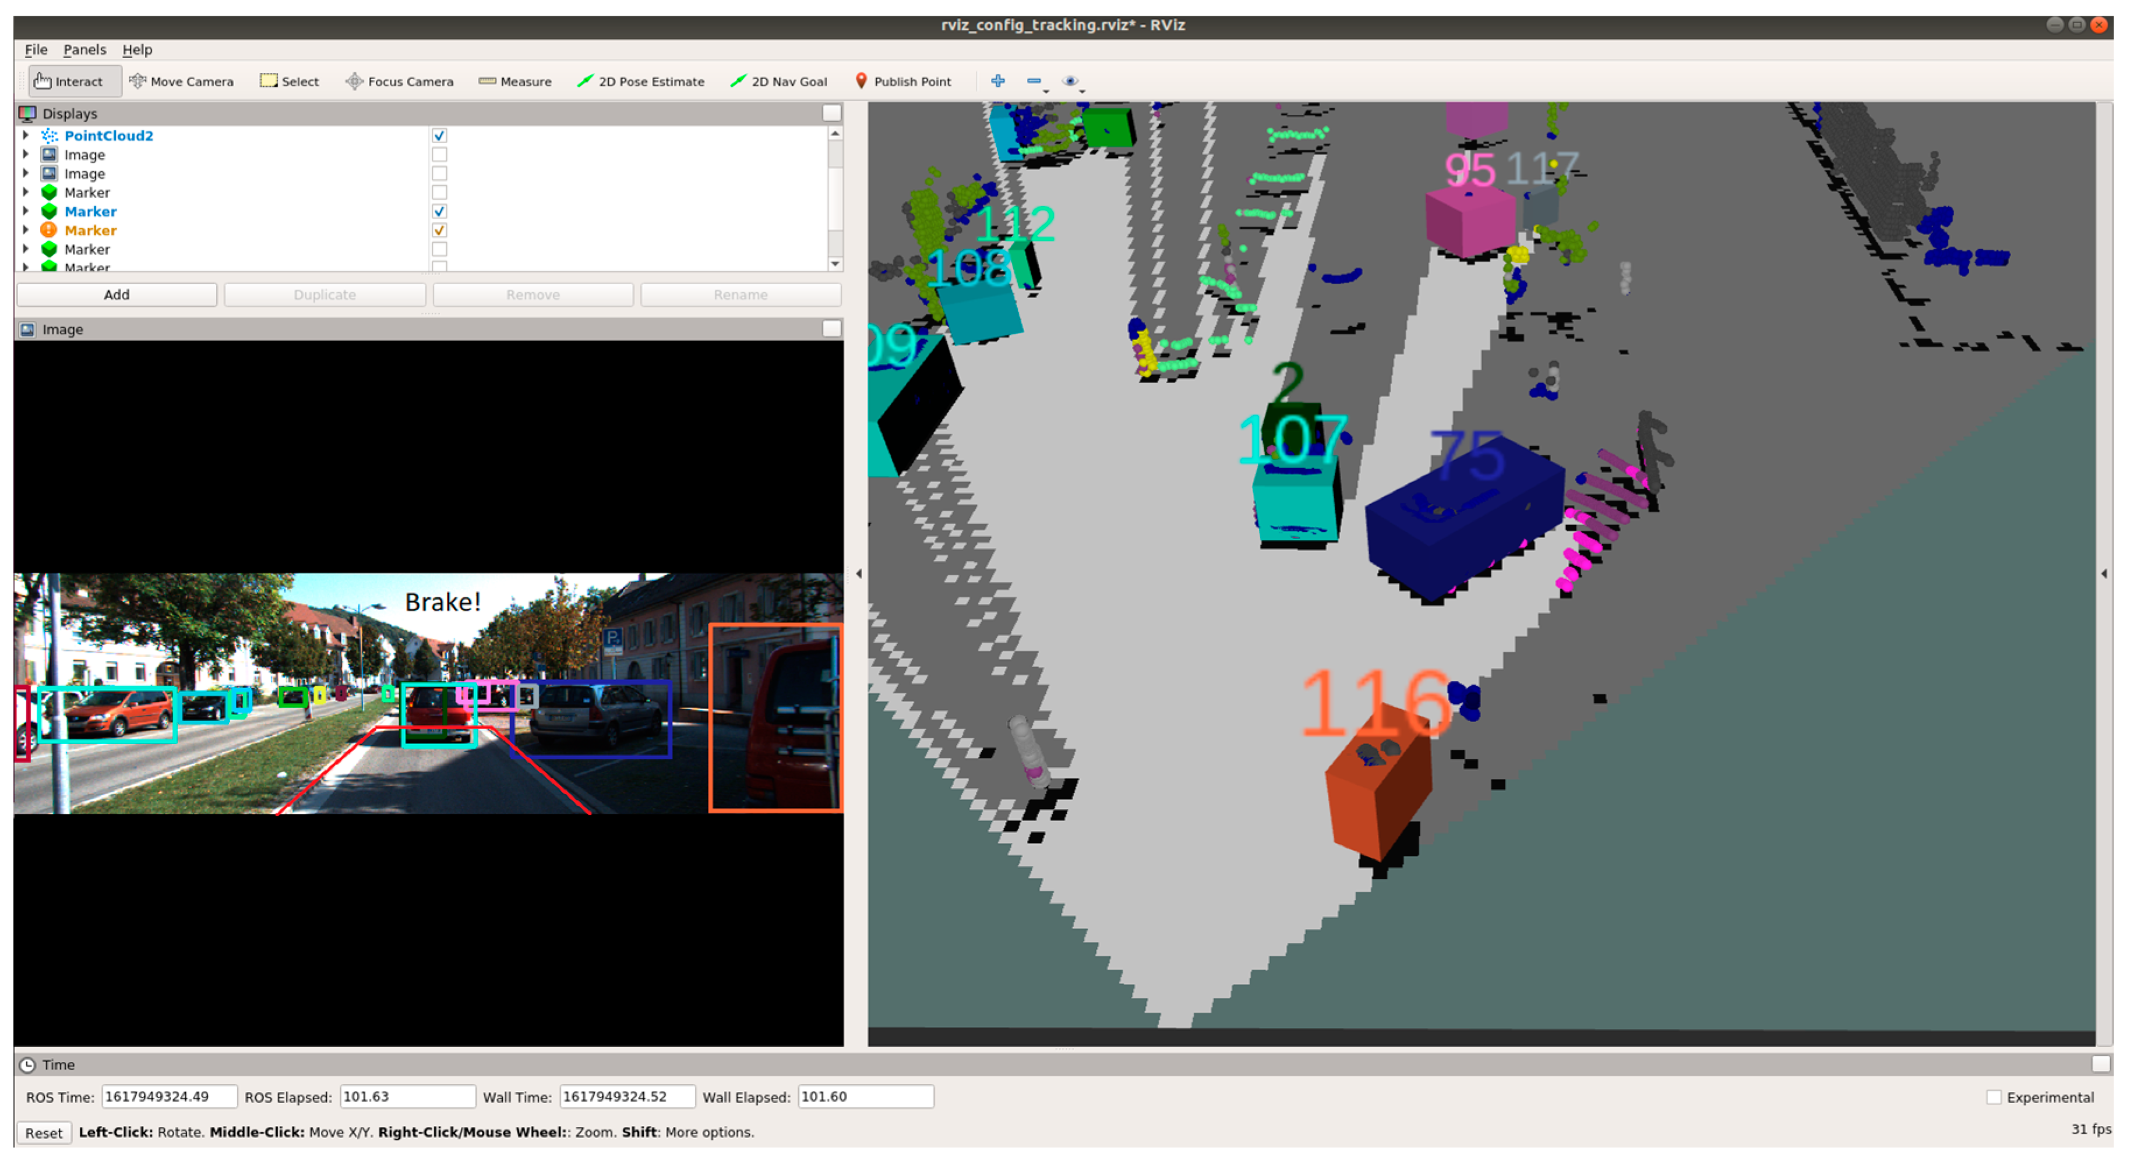The height and width of the screenshot is (1158, 2130).
Task: Expand the PointCloud2 tree item
Action: point(26,136)
